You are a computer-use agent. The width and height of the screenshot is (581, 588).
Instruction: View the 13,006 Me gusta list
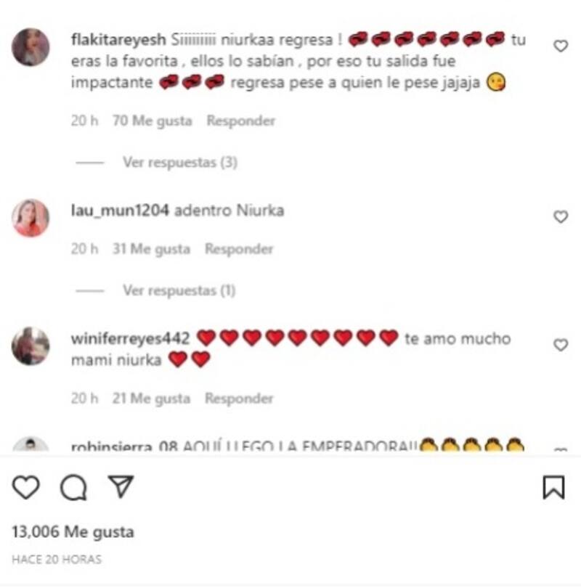tap(73, 532)
